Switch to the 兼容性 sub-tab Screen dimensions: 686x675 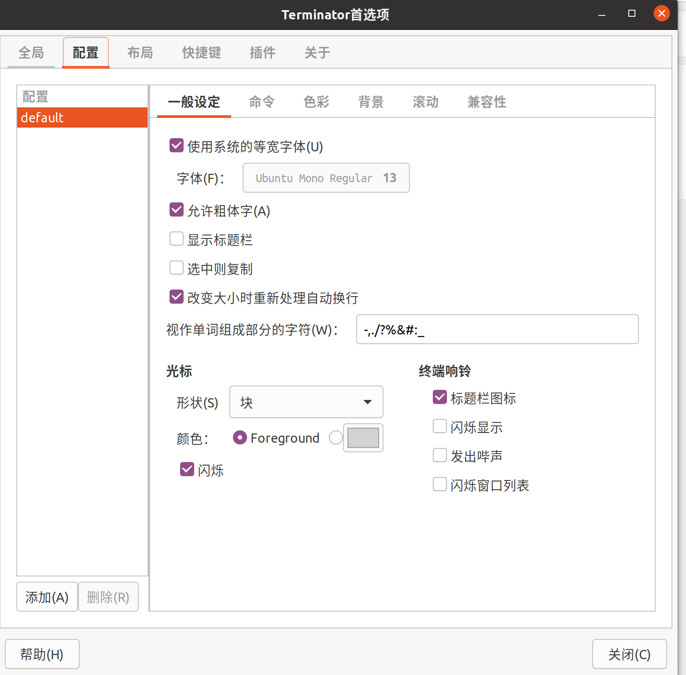coord(487,102)
